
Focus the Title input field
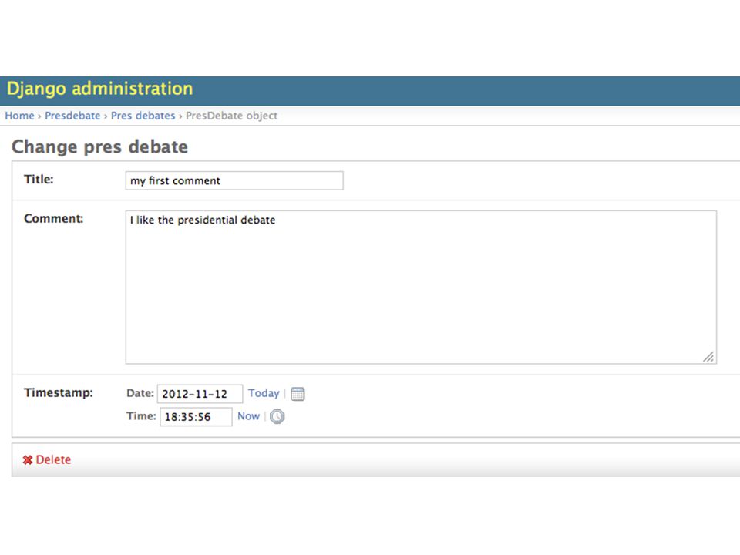tap(234, 180)
